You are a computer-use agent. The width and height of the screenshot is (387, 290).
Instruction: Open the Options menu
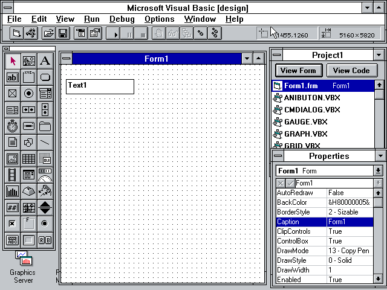tap(159, 19)
